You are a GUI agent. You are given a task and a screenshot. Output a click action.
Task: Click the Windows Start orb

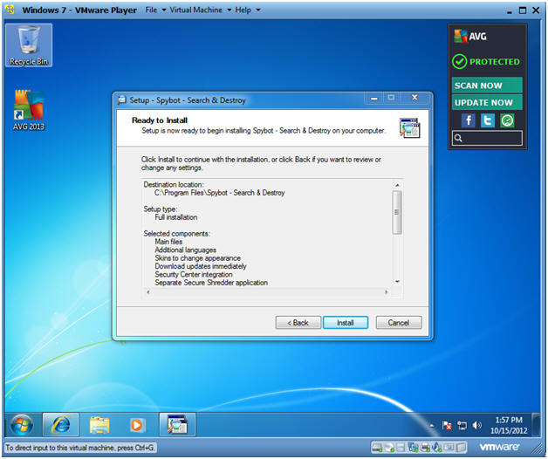pyautogui.click(x=21, y=425)
